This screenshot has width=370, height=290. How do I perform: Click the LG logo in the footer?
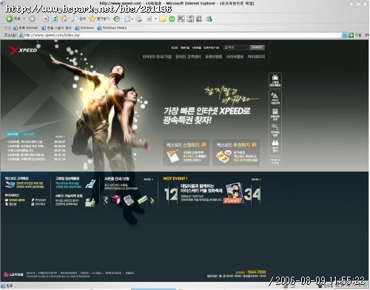[13, 274]
